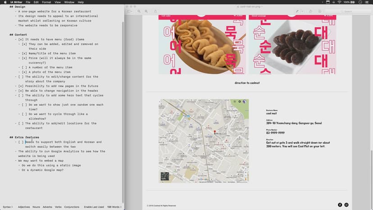Image resolution: width=373 pixels, height=210 pixels.
Task: Open the Syntax dropdown in status bar
Action: coord(8,207)
